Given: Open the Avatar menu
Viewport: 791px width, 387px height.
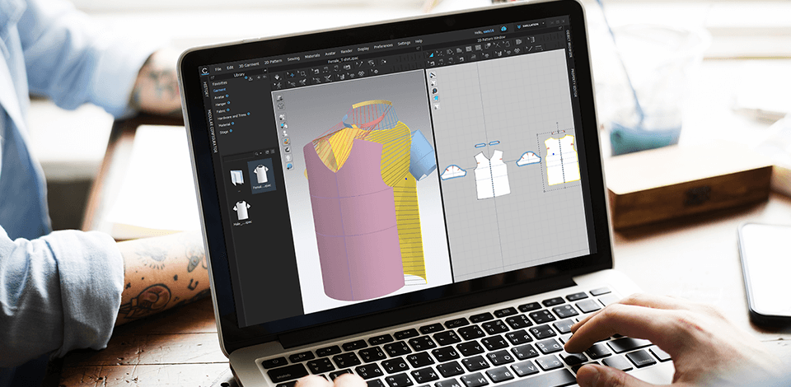Looking at the screenshot, I should pyautogui.click(x=330, y=54).
